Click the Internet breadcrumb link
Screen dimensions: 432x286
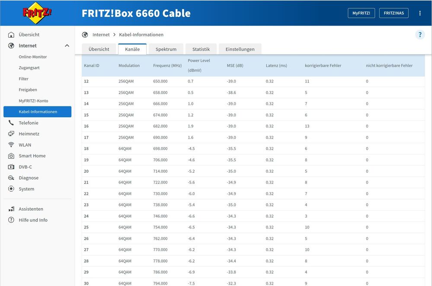101,35
